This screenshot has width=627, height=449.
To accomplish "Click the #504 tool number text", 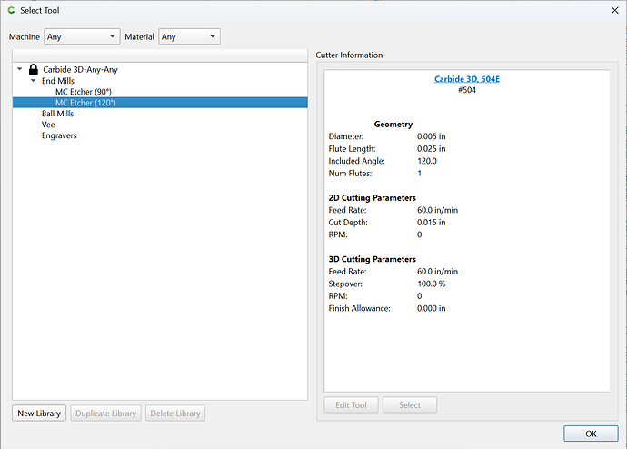I will tap(467, 90).
